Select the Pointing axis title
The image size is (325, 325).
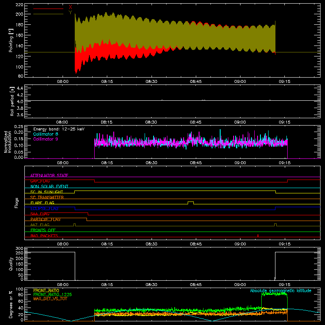pos(11,40)
